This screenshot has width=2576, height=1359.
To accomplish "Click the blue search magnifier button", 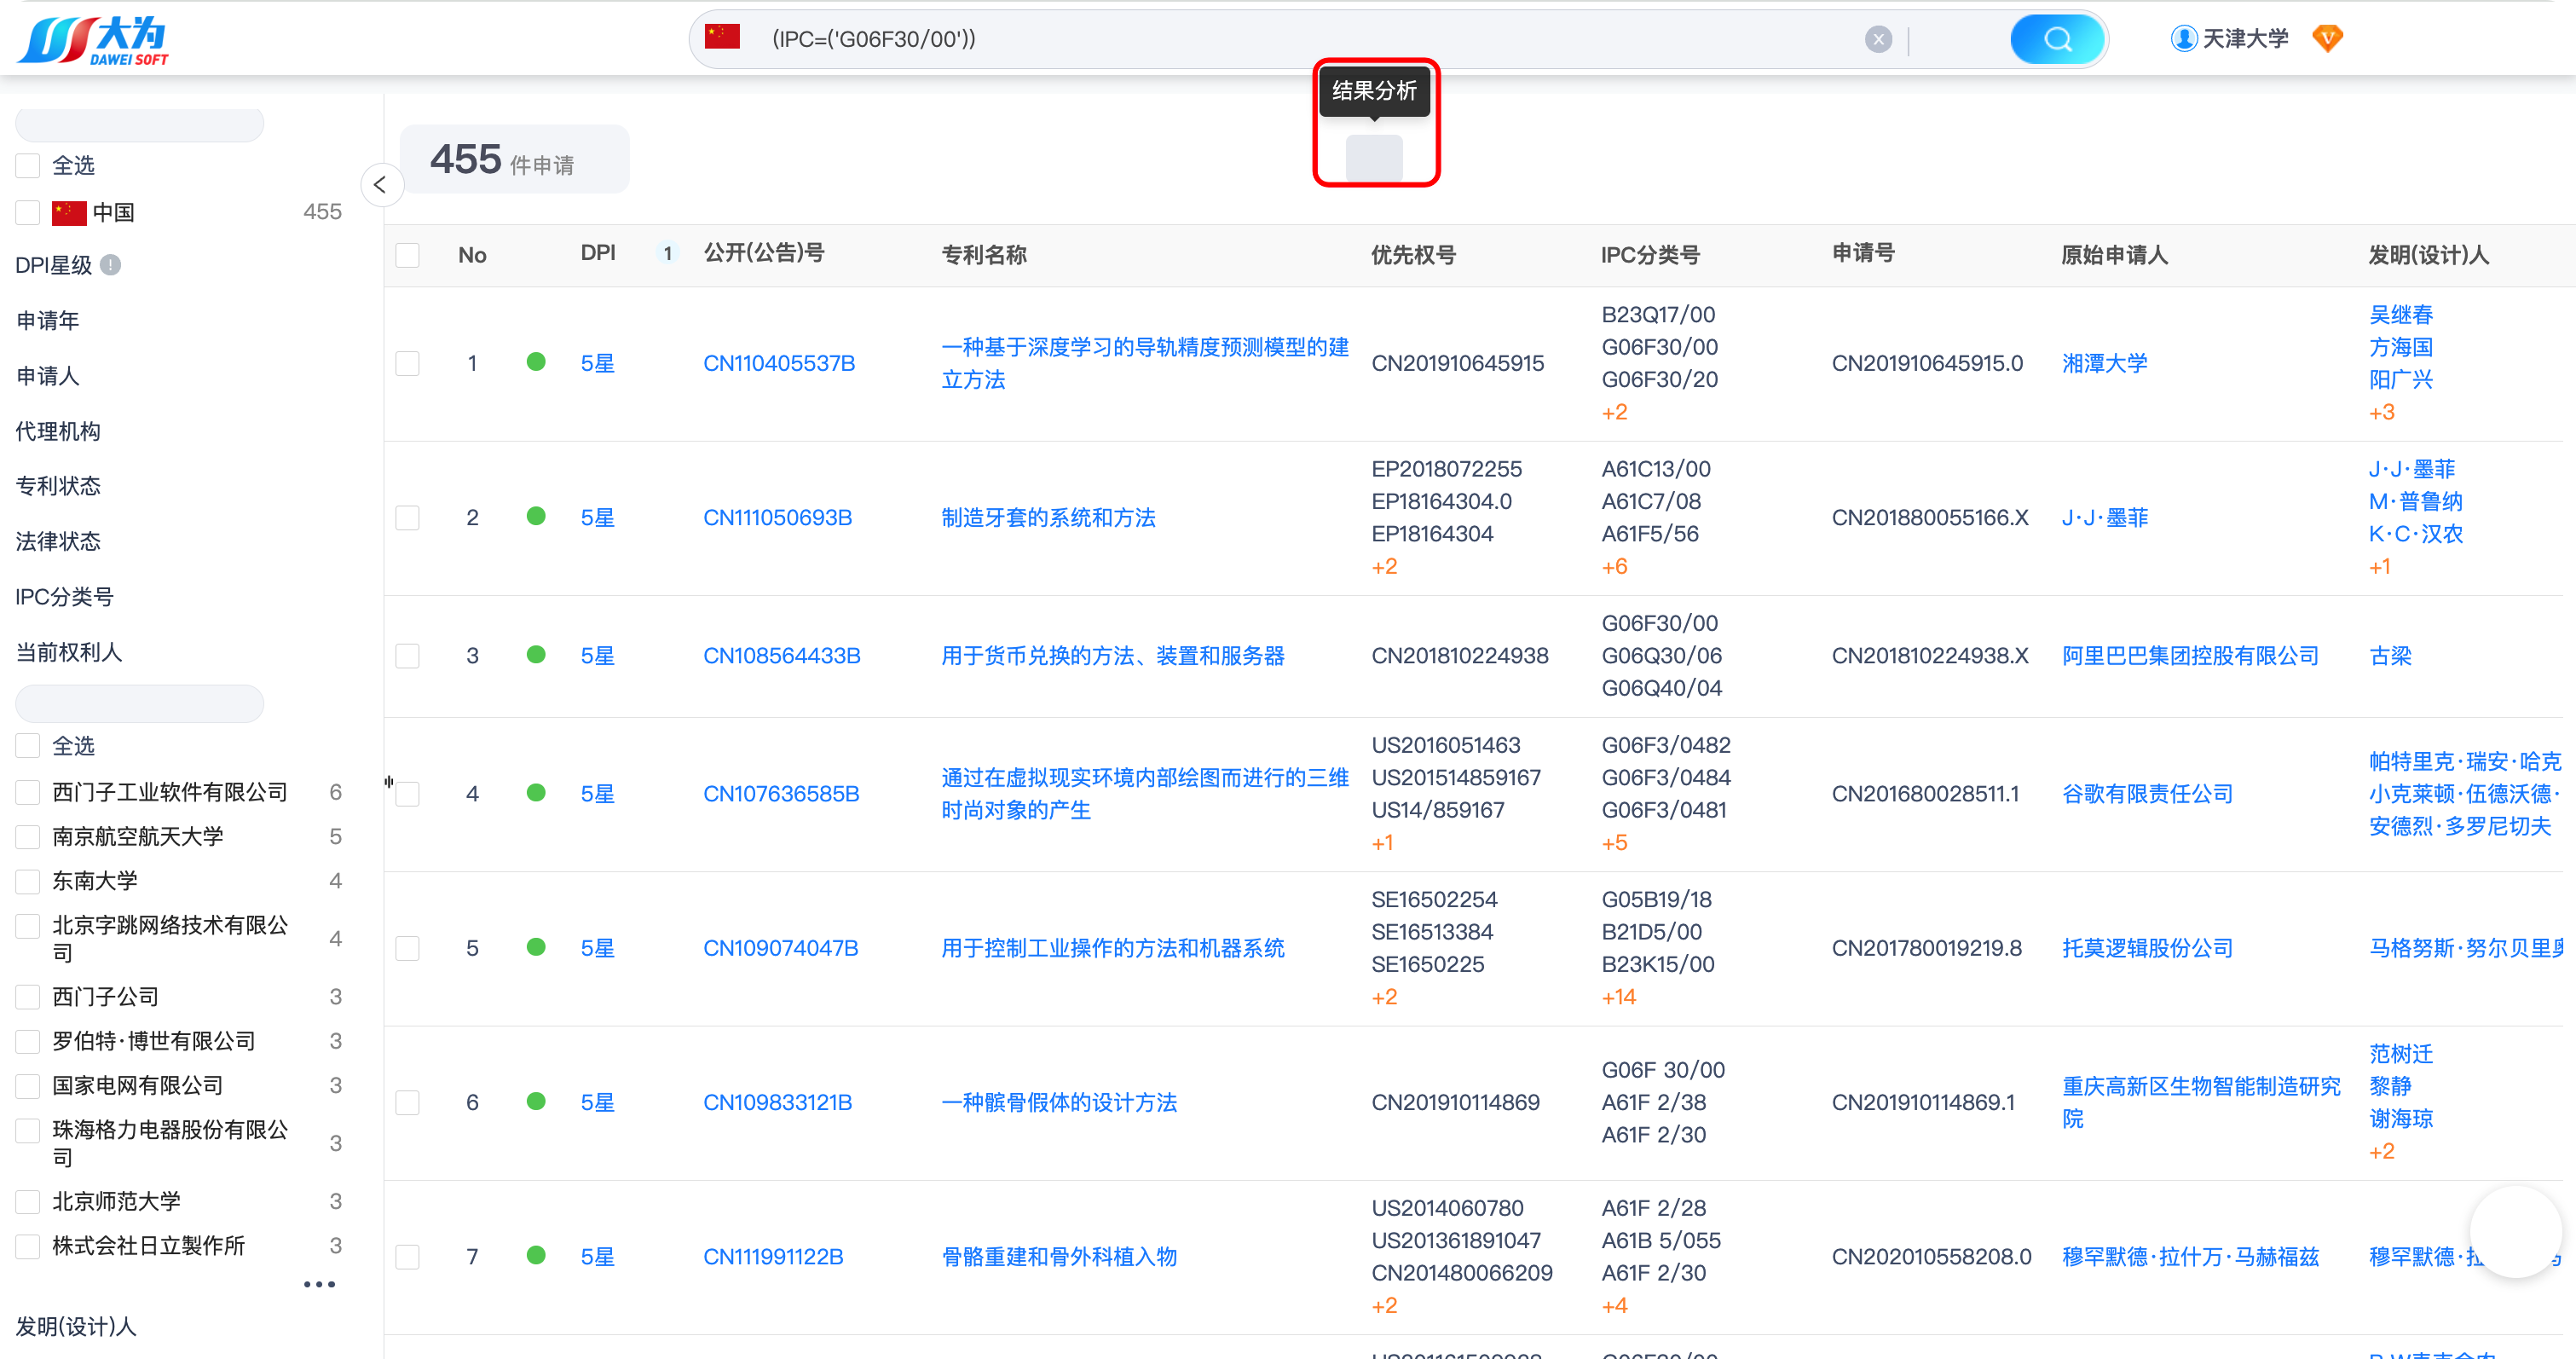I will coord(2056,39).
